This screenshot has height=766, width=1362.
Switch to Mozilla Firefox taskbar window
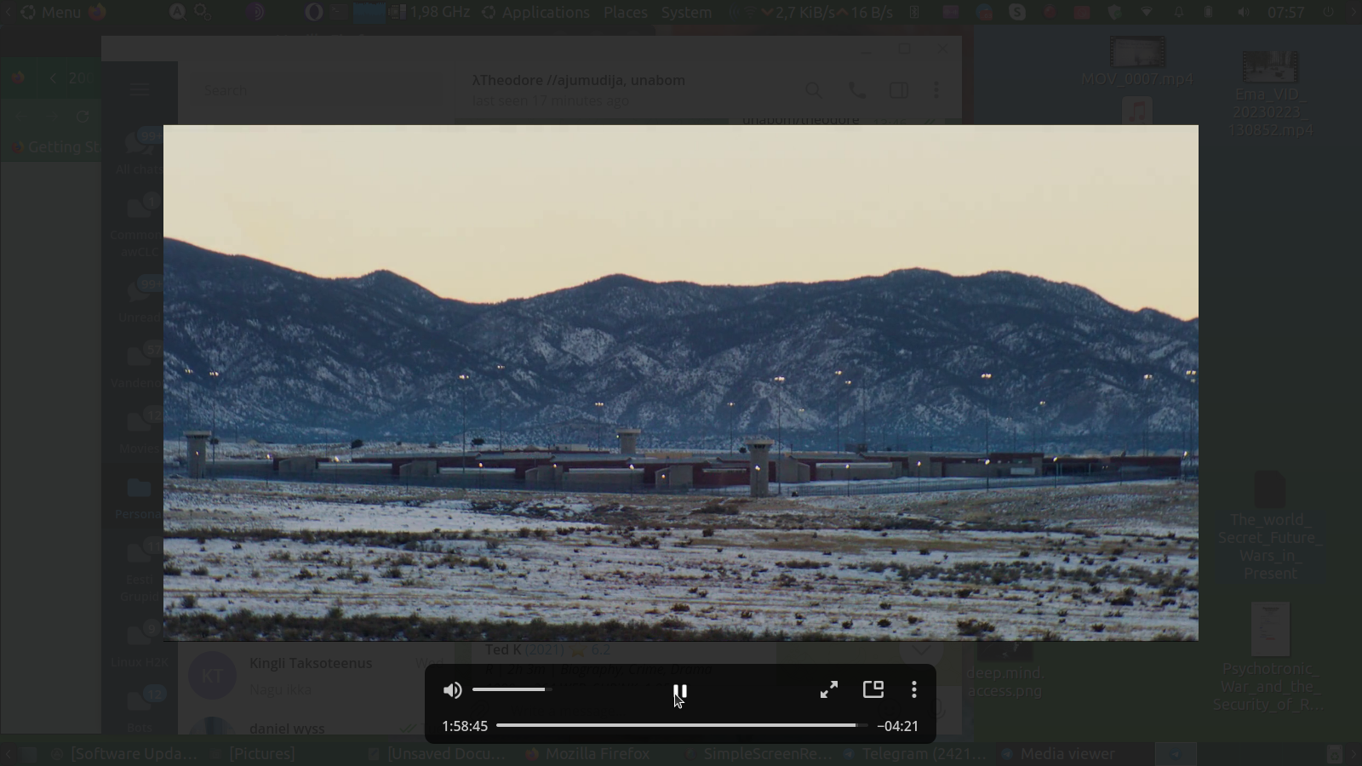(x=587, y=754)
